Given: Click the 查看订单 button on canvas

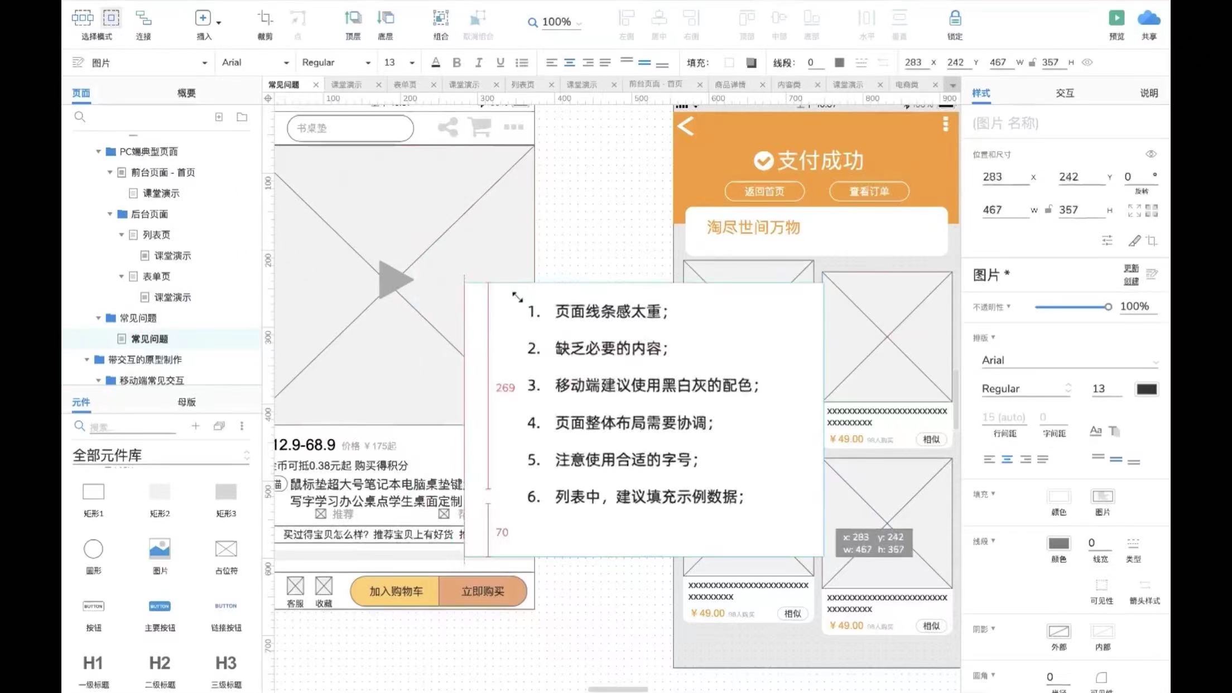Looking at the screenshot, I should (x=869, y=191).
